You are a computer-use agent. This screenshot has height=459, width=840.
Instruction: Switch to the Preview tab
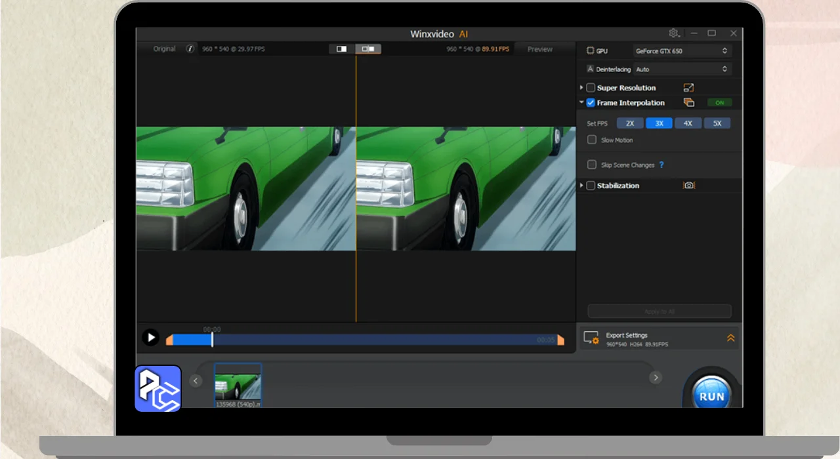(x=539, y=49)
